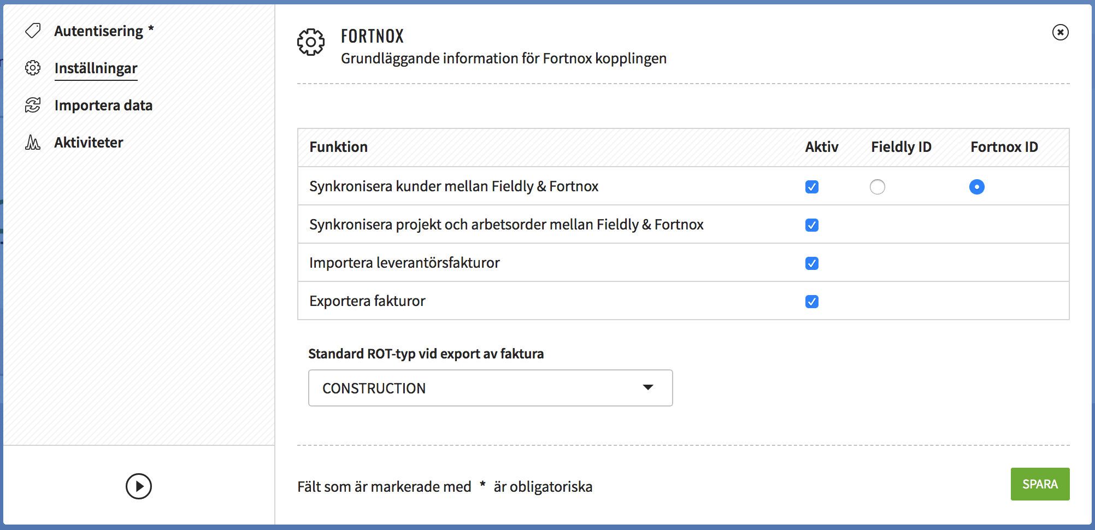Click 'Standard ROT-typ vid export av faktura' label
The height and width of the screenshot is (530, 1095).
[426, 354]
